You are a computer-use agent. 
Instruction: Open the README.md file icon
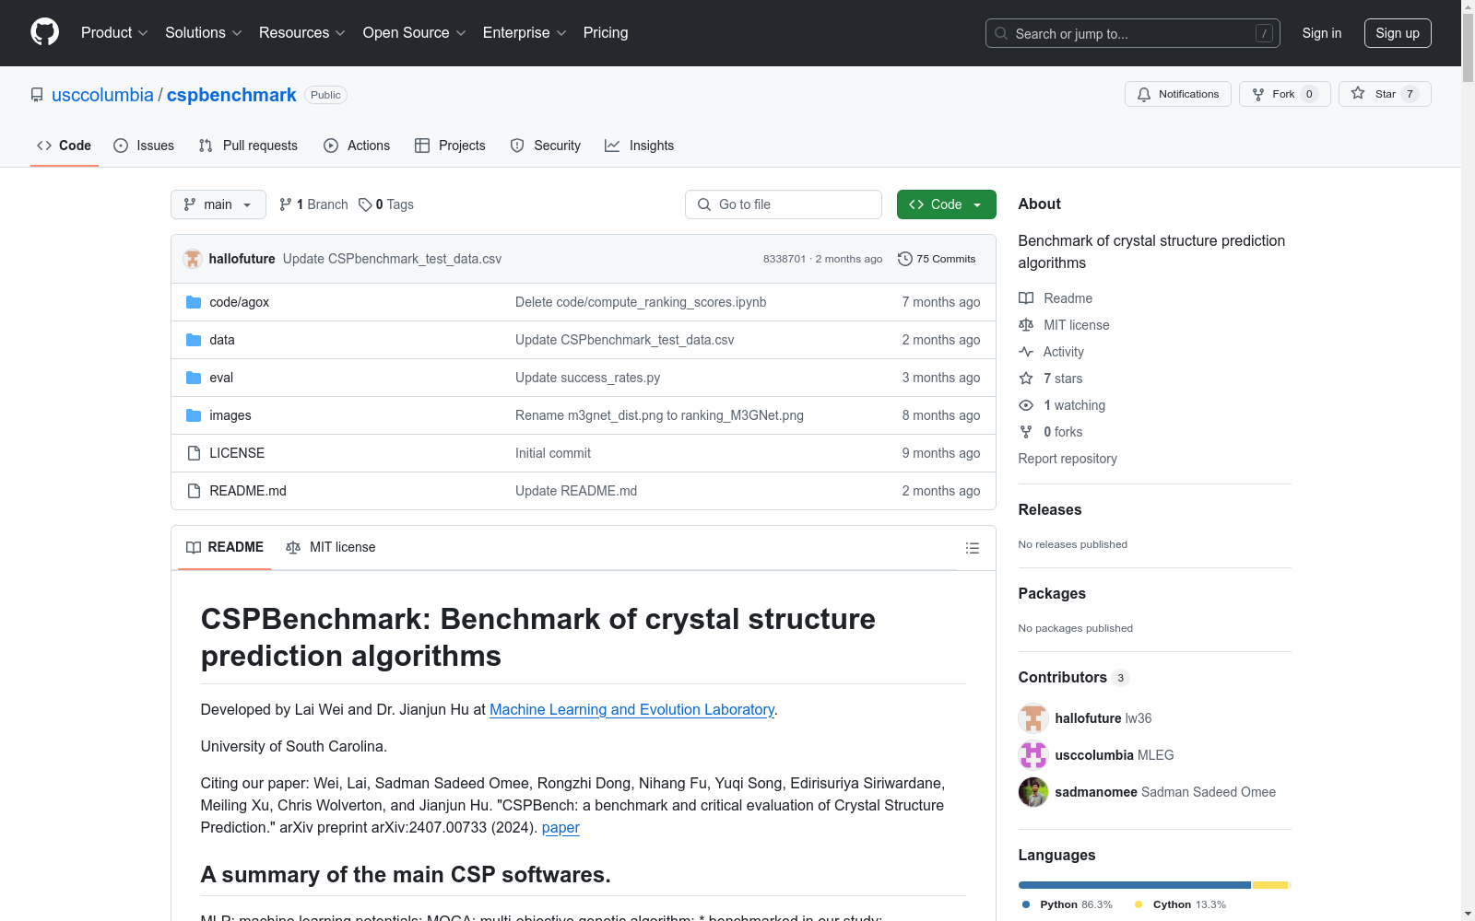(194, 491)
